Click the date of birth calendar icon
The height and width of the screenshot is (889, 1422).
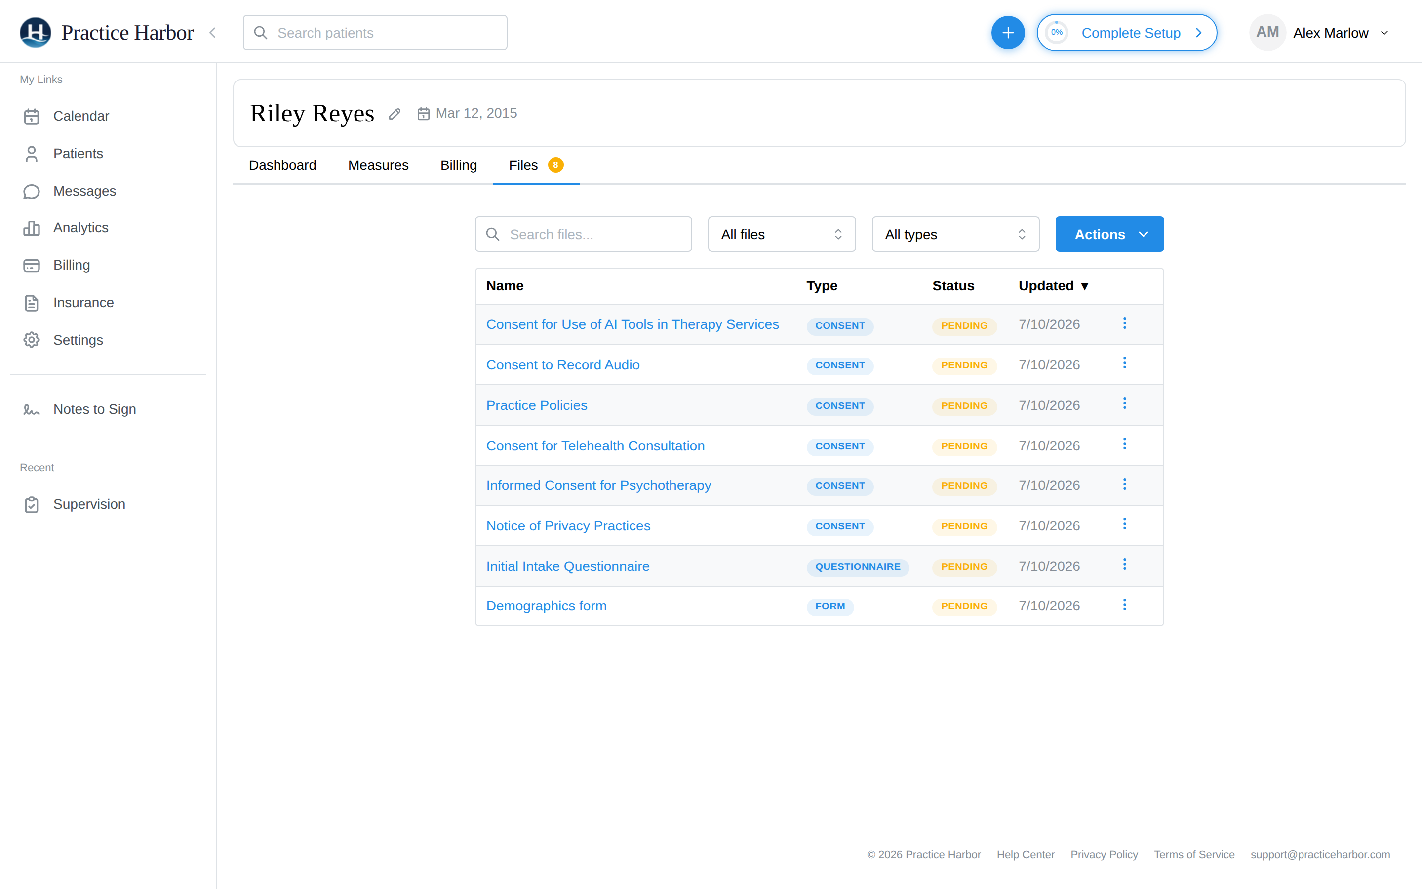click(x=424, y=114)
